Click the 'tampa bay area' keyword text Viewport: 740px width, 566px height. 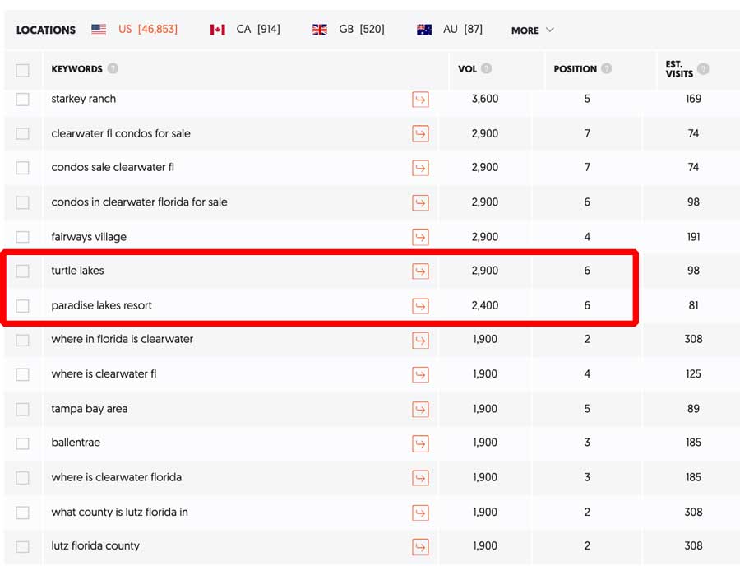coord(89,408)
